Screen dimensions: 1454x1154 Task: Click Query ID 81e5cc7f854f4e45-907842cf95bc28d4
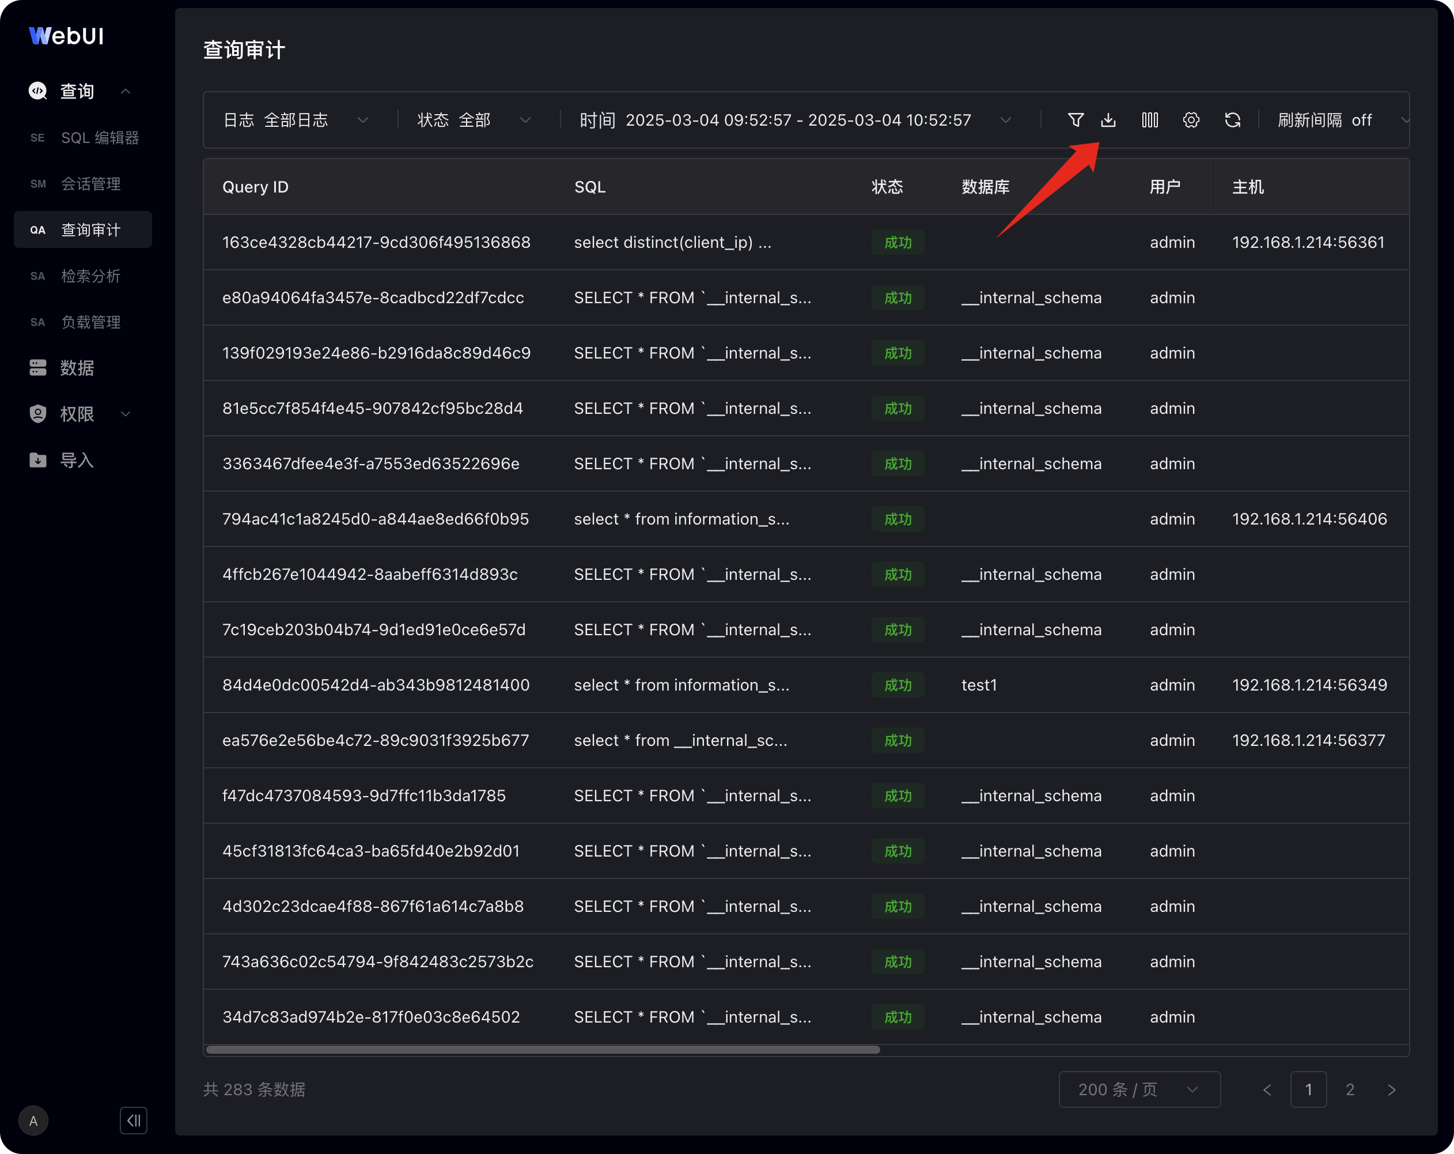pyautogui.click(x=372, y=408)
